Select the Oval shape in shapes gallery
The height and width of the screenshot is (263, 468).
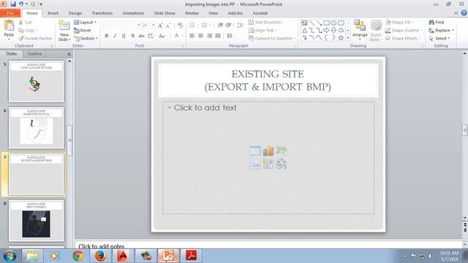[x=333, y=23]
